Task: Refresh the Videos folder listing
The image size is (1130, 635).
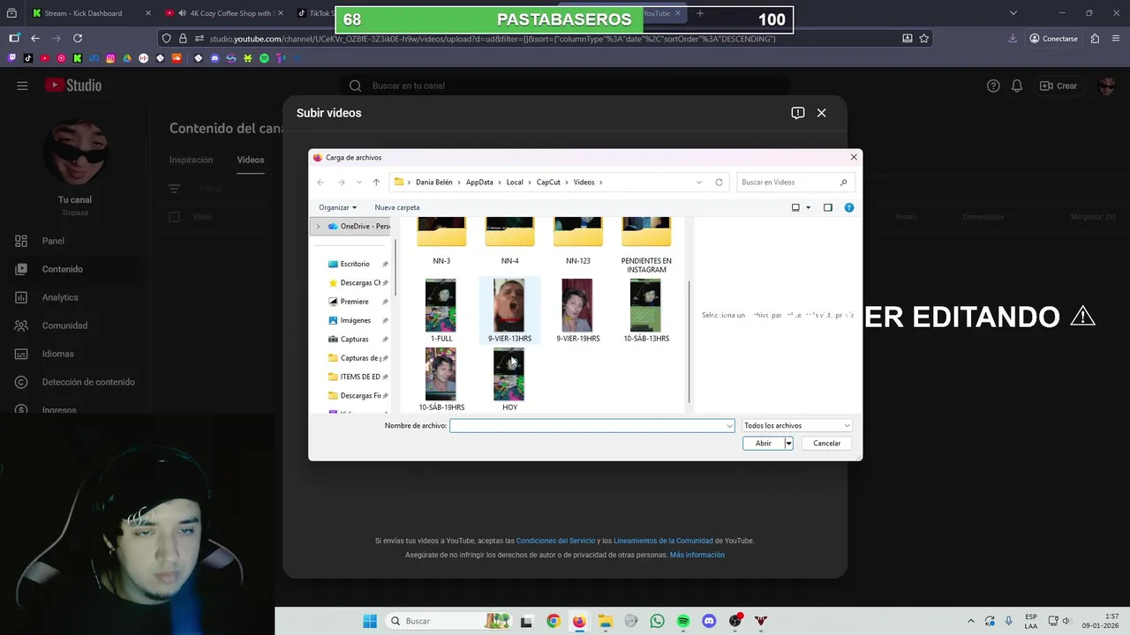Action: 719,183
